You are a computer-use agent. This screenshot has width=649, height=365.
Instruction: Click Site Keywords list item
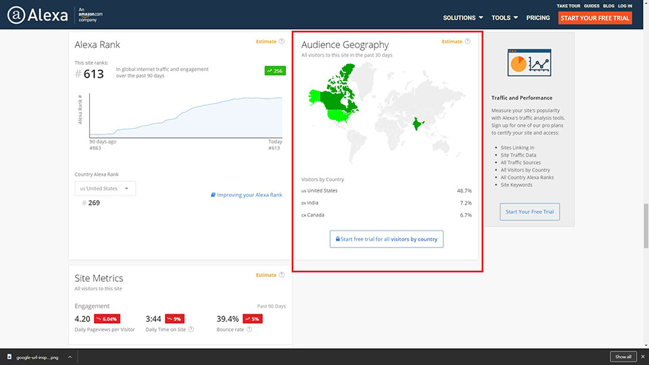pyautogui.click(x=516, y=185)
